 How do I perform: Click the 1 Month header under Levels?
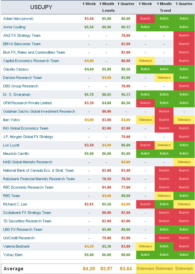107,4
